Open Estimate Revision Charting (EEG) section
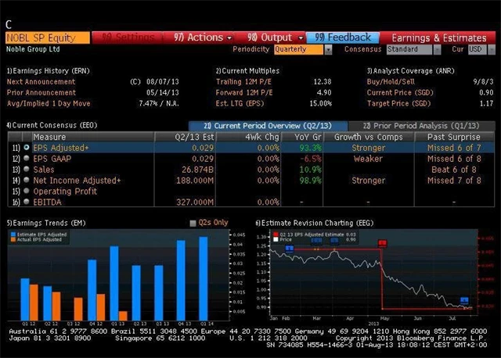501x358 pixels. point(315,223)
